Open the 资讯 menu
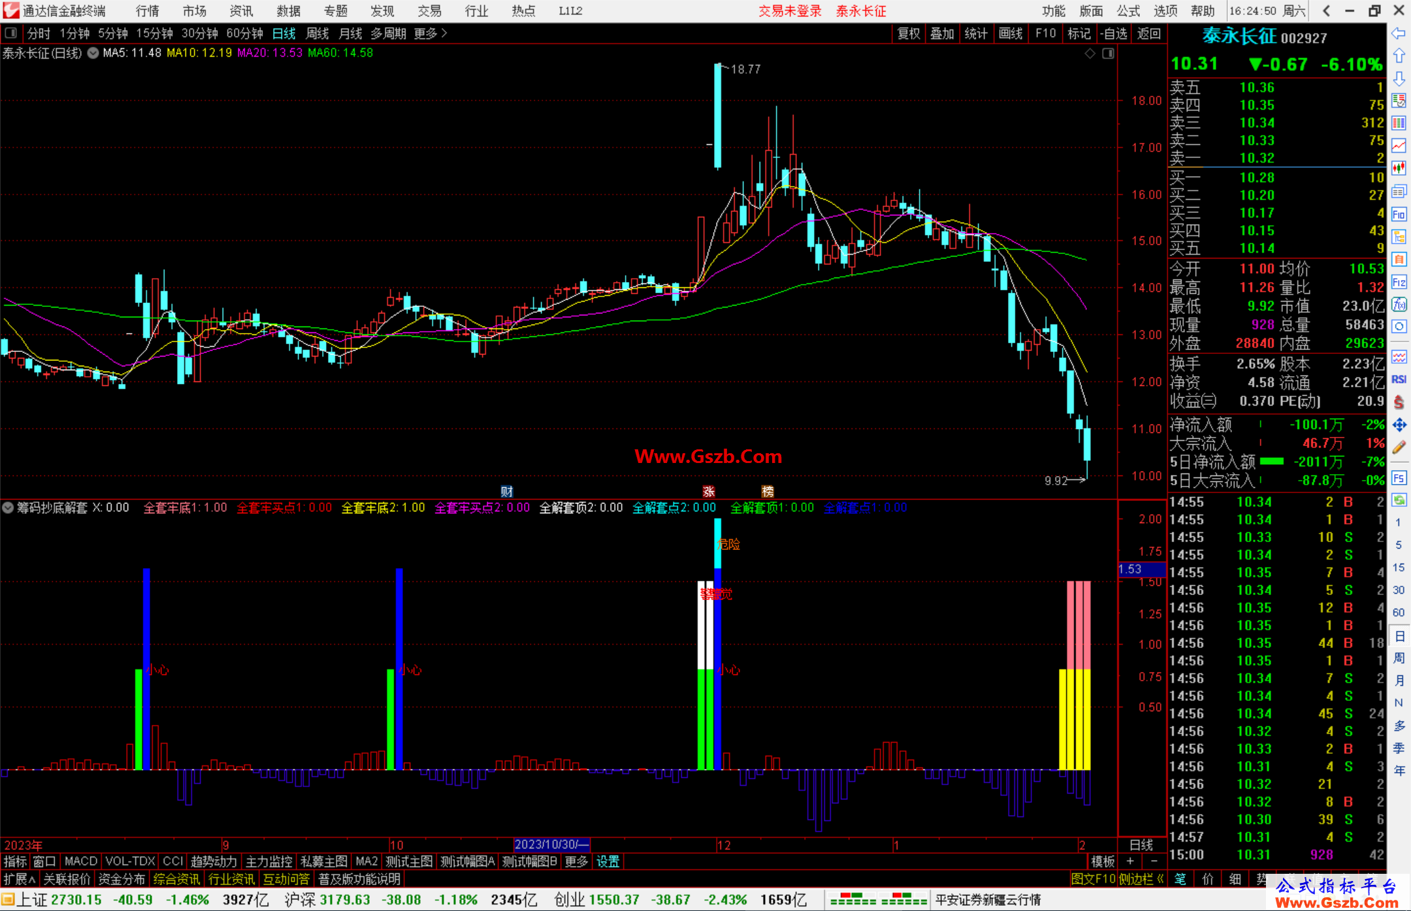The image size is (1411, 911). click(242, 11)
